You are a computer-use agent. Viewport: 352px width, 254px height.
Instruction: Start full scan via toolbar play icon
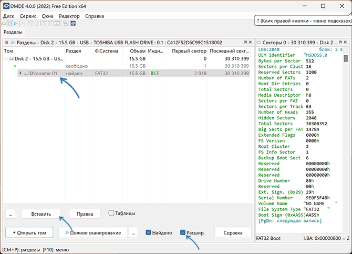[x=16, y=23]
